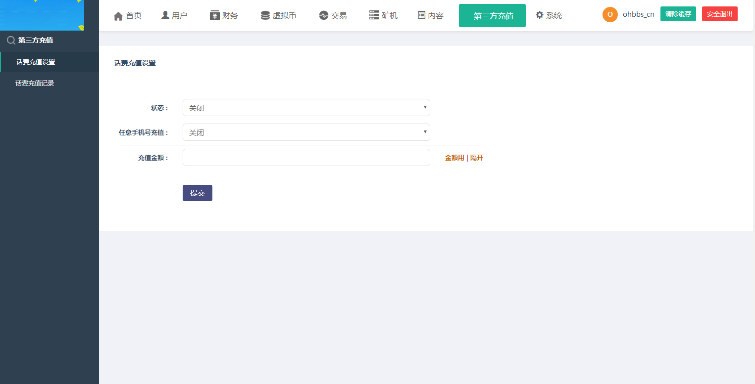Open 话费充值记录 in the sidebar

tap(35, 84)
